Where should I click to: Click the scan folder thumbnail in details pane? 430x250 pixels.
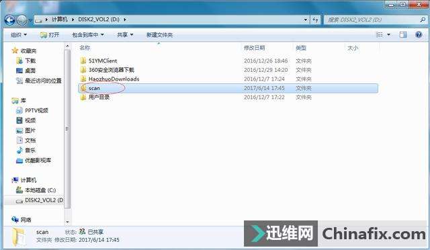coord(19,237)
